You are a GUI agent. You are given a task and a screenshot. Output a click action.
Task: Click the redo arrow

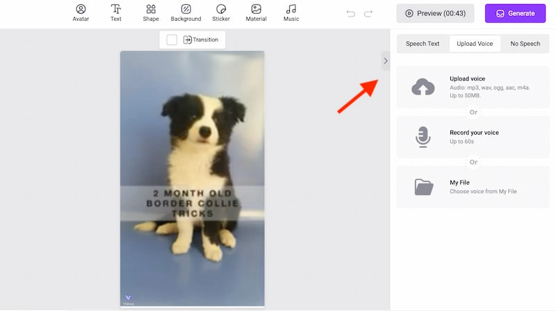[x=368, y=13]
